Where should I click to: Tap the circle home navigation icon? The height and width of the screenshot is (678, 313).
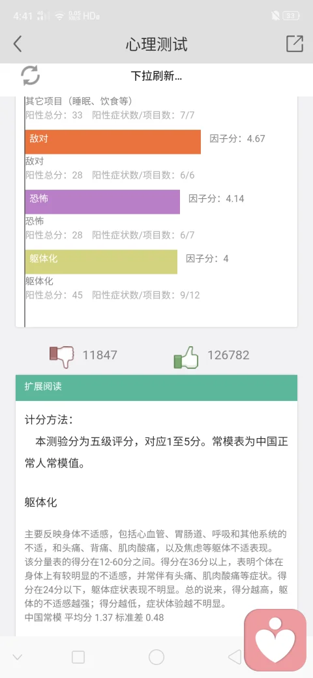[x=156, y=657]
